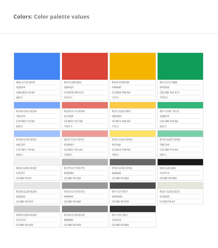Click the black 1A1A1A color swatch
218x248 pixels.
pos(180,162)
